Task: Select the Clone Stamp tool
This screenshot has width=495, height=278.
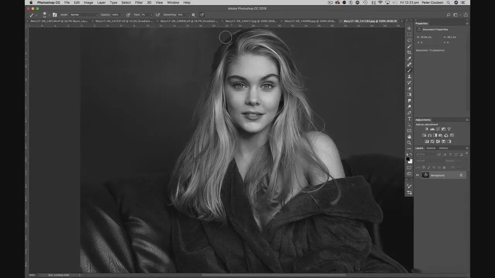Action: click(409, 76)
